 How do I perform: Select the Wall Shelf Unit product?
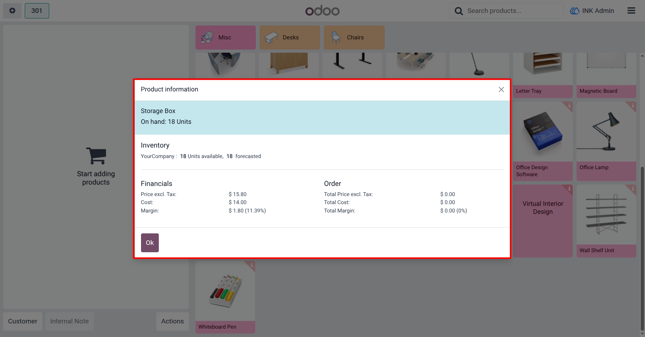[606, 221]
